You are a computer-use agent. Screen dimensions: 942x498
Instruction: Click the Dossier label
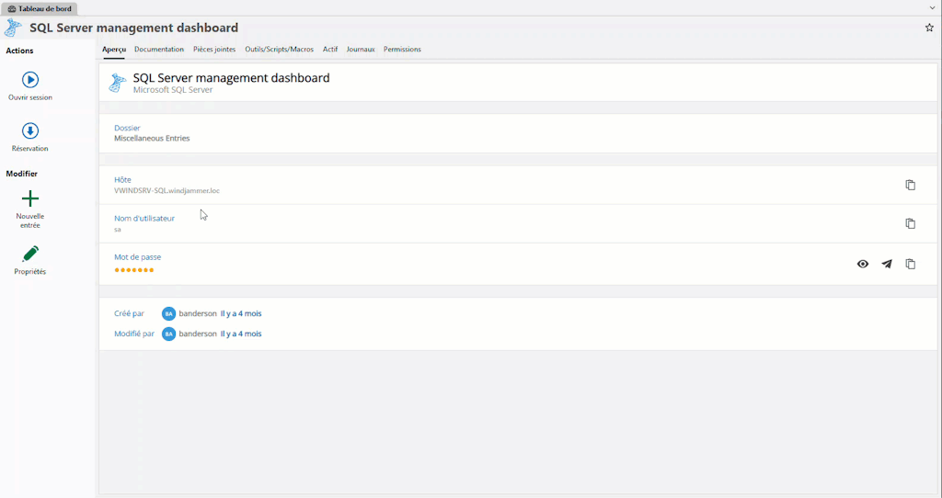click(127, 128)
